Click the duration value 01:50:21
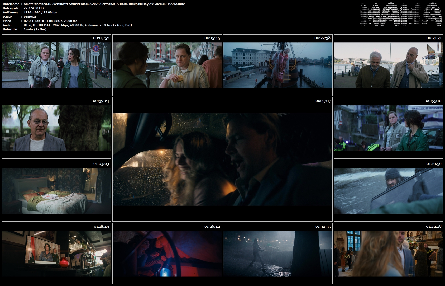 [30, 17]
